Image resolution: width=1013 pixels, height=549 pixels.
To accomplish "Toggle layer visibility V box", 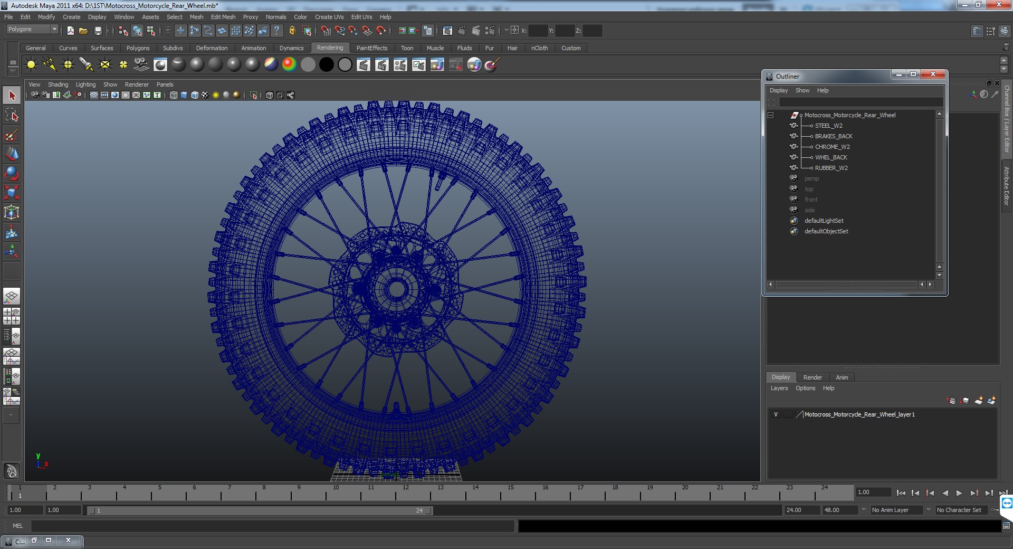I will coord(776,414).
